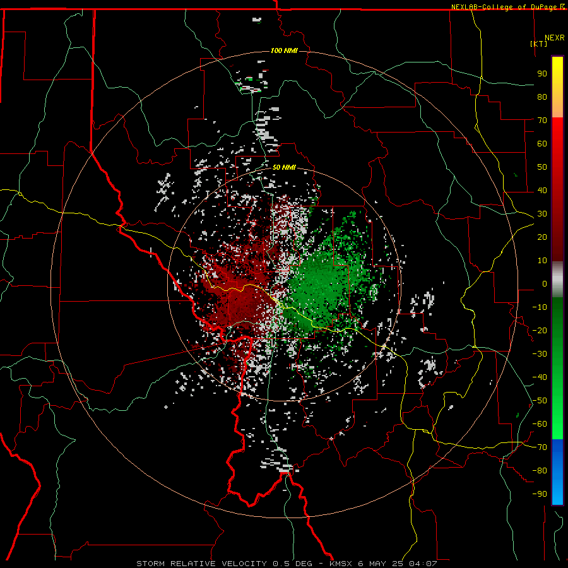Click the "KMSX" radar site identifier
The height and width of the screenshot is (568, 568).
[x=341, y=564]
